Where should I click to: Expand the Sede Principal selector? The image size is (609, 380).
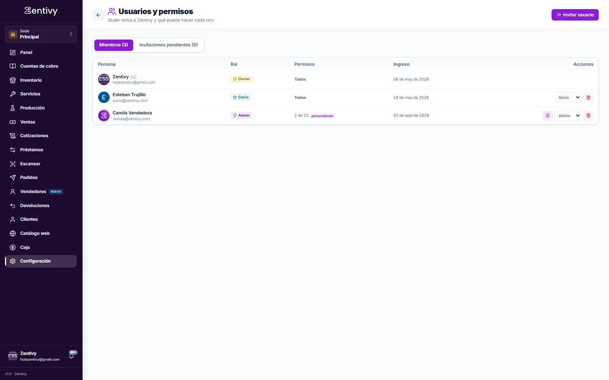coord(41,34)
